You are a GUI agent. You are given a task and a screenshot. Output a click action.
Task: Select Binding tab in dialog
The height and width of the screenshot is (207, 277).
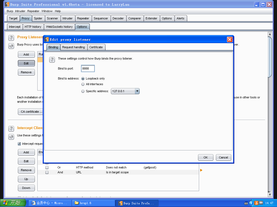53,47
